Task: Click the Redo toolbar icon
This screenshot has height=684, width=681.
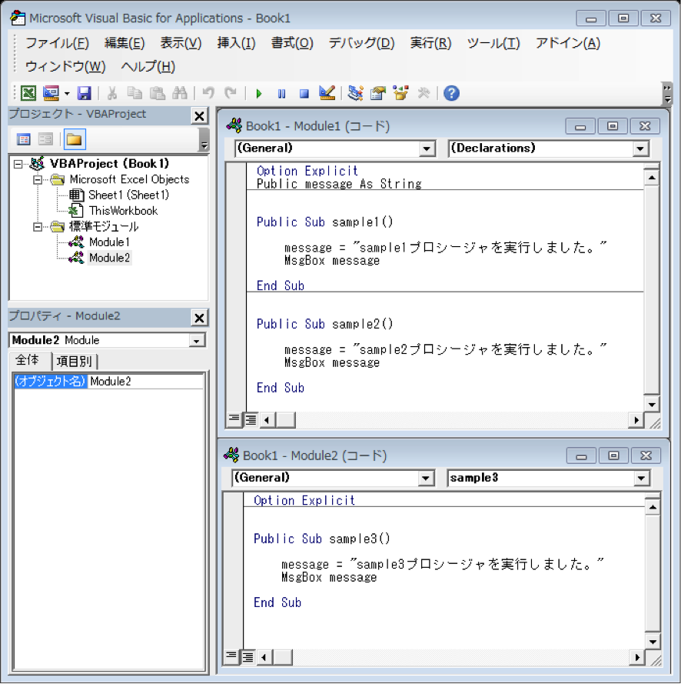Action: tap(230, 93)
